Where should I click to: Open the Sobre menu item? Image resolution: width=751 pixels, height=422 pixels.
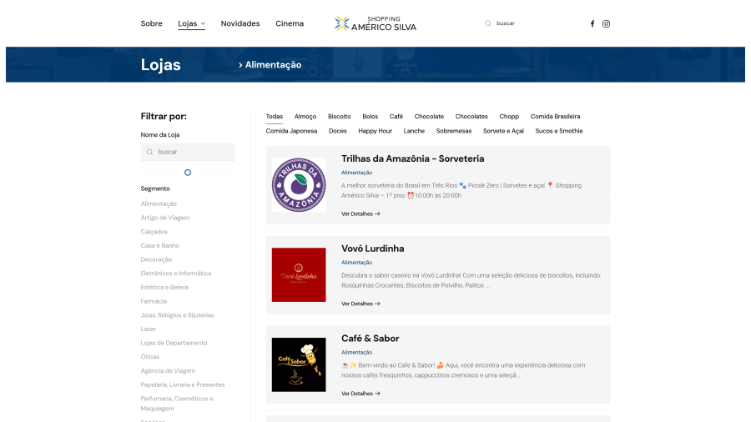point(151,23)
